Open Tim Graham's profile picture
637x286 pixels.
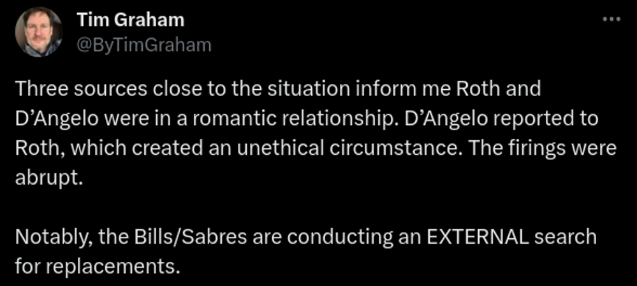[x=39, y=32]
